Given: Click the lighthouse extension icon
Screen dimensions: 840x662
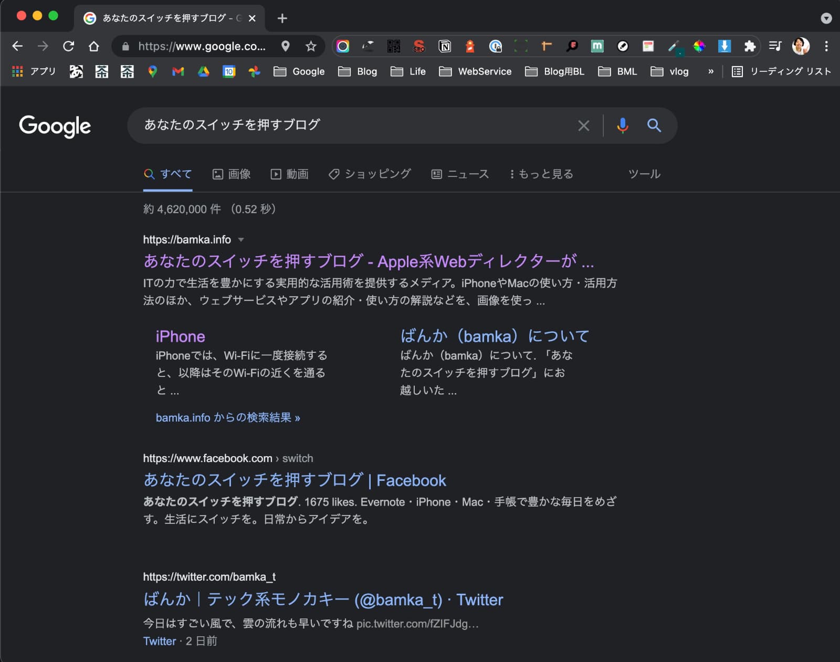Looking at the screenshot, I should pos(470,46).
